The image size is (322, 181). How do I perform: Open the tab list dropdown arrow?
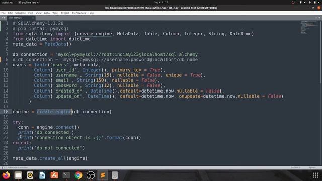pyautogui.click(x=319, y=18)
